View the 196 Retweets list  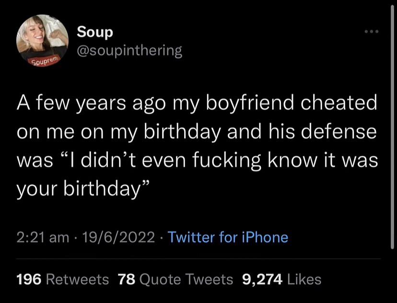62,279
